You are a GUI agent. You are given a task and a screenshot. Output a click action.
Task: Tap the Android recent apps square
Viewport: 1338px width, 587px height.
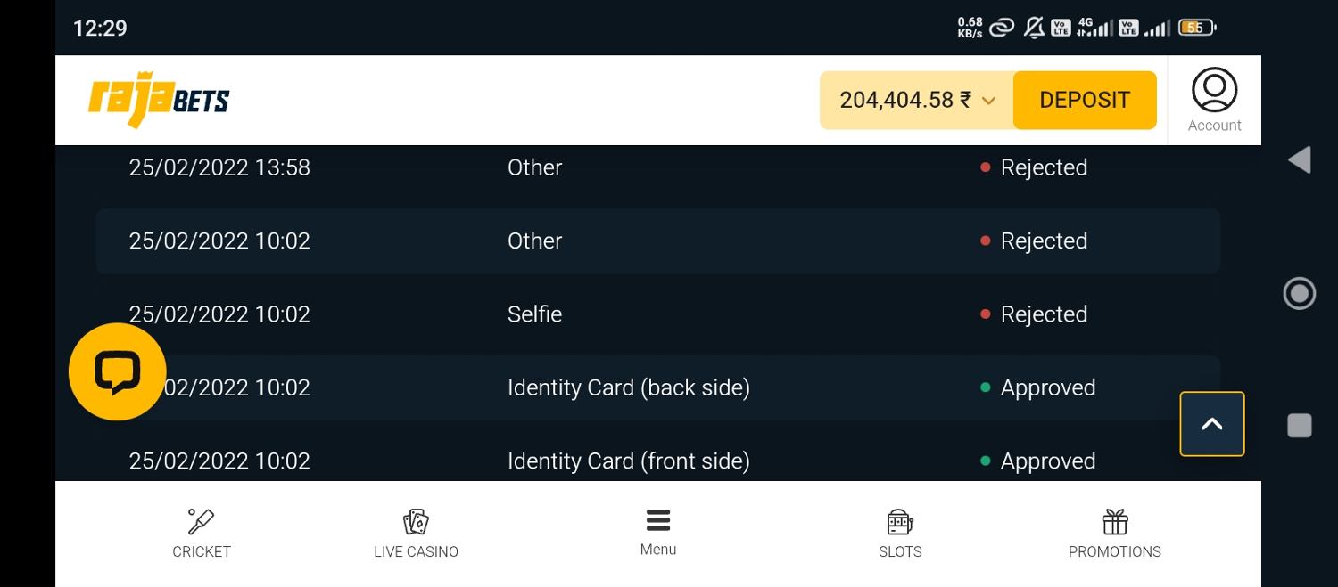[x=1300, y=426]
